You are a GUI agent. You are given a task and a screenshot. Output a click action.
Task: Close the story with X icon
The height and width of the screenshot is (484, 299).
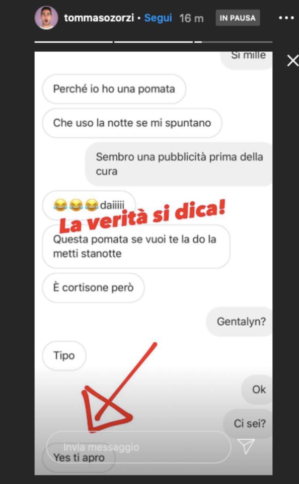[x=293, y=61]
